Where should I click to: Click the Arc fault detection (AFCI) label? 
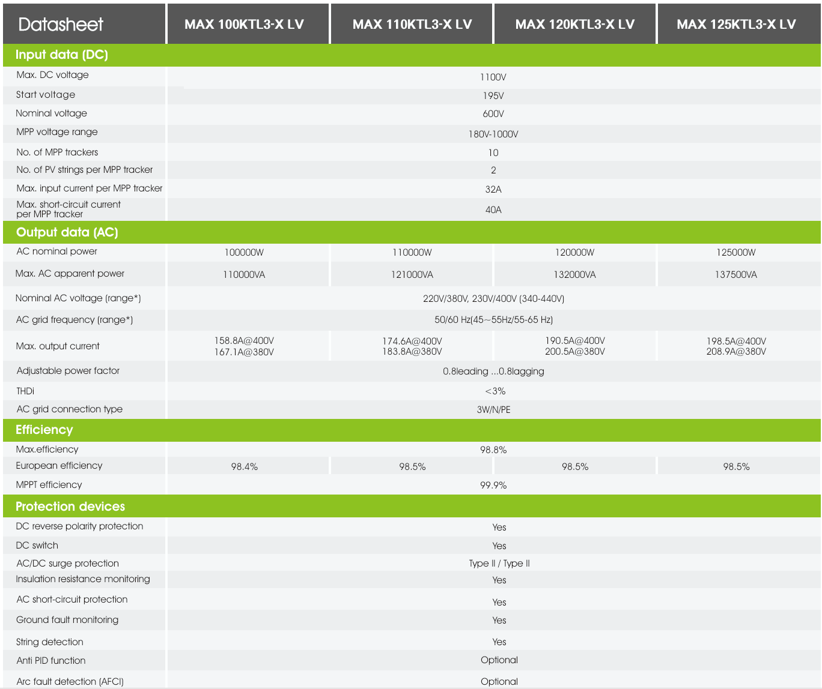[x=70, y=682]
